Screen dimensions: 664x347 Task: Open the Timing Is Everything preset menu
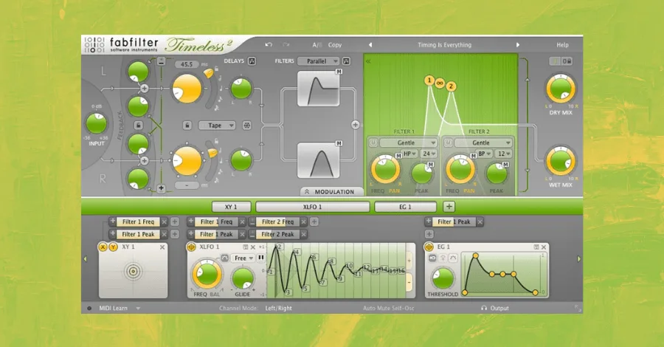pos(444,45)
